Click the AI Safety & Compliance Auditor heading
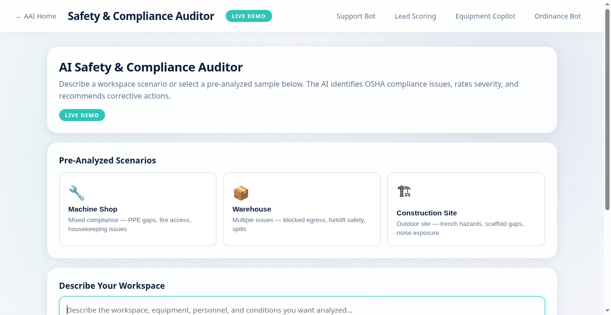The image size is (611, 315). coord(151,67)
